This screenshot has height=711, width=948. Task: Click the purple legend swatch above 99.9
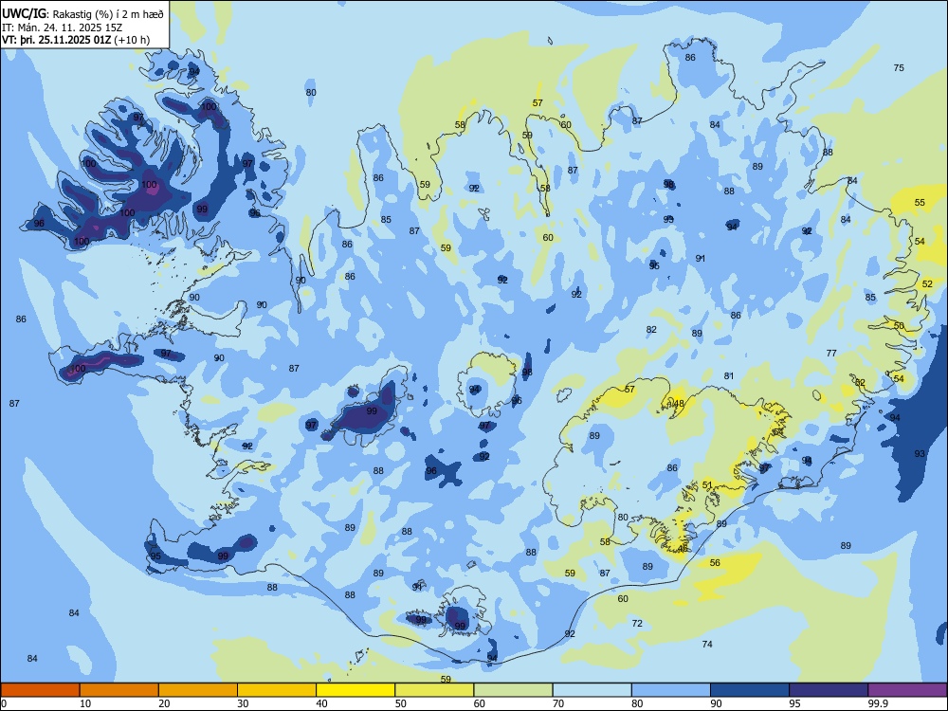907,690
